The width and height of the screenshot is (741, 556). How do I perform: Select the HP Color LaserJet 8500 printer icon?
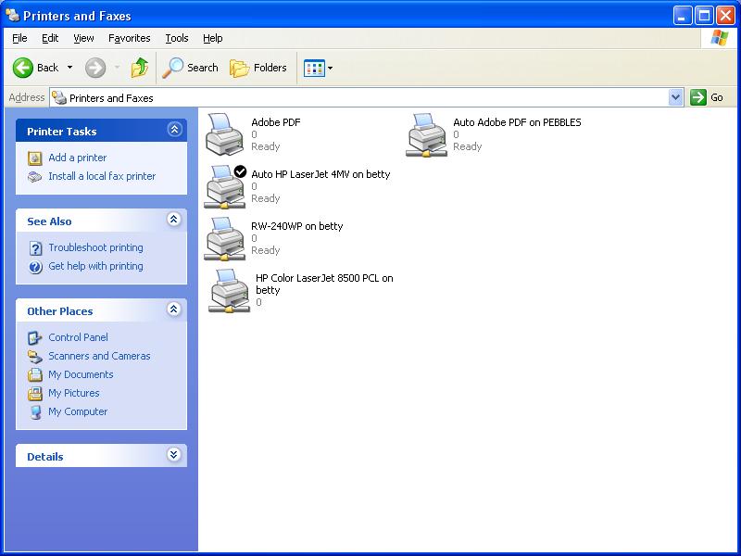coord(229,290)
